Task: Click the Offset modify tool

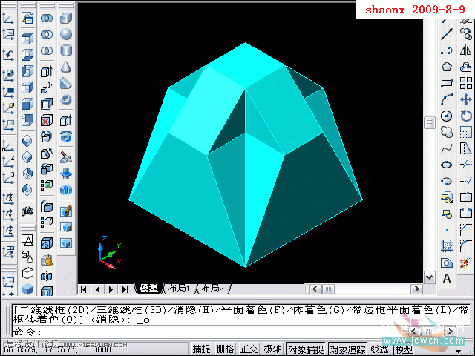Action: tap(465, 67)
